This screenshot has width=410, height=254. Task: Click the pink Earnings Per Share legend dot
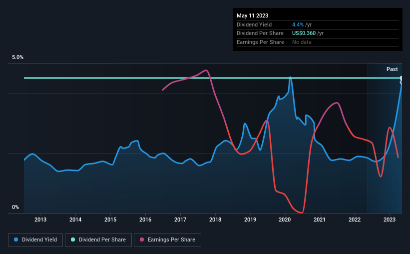142,239
